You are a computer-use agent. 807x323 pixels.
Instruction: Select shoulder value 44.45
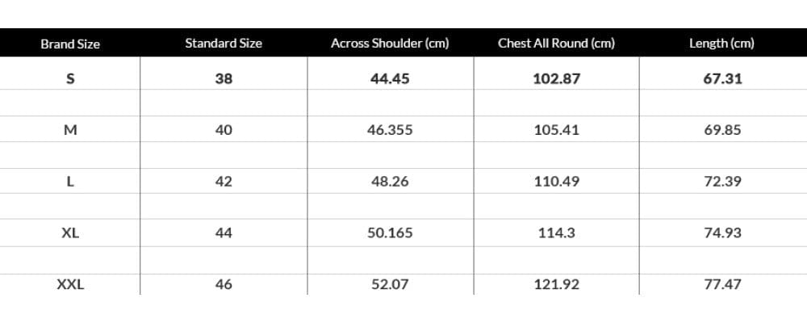point(390,78)
